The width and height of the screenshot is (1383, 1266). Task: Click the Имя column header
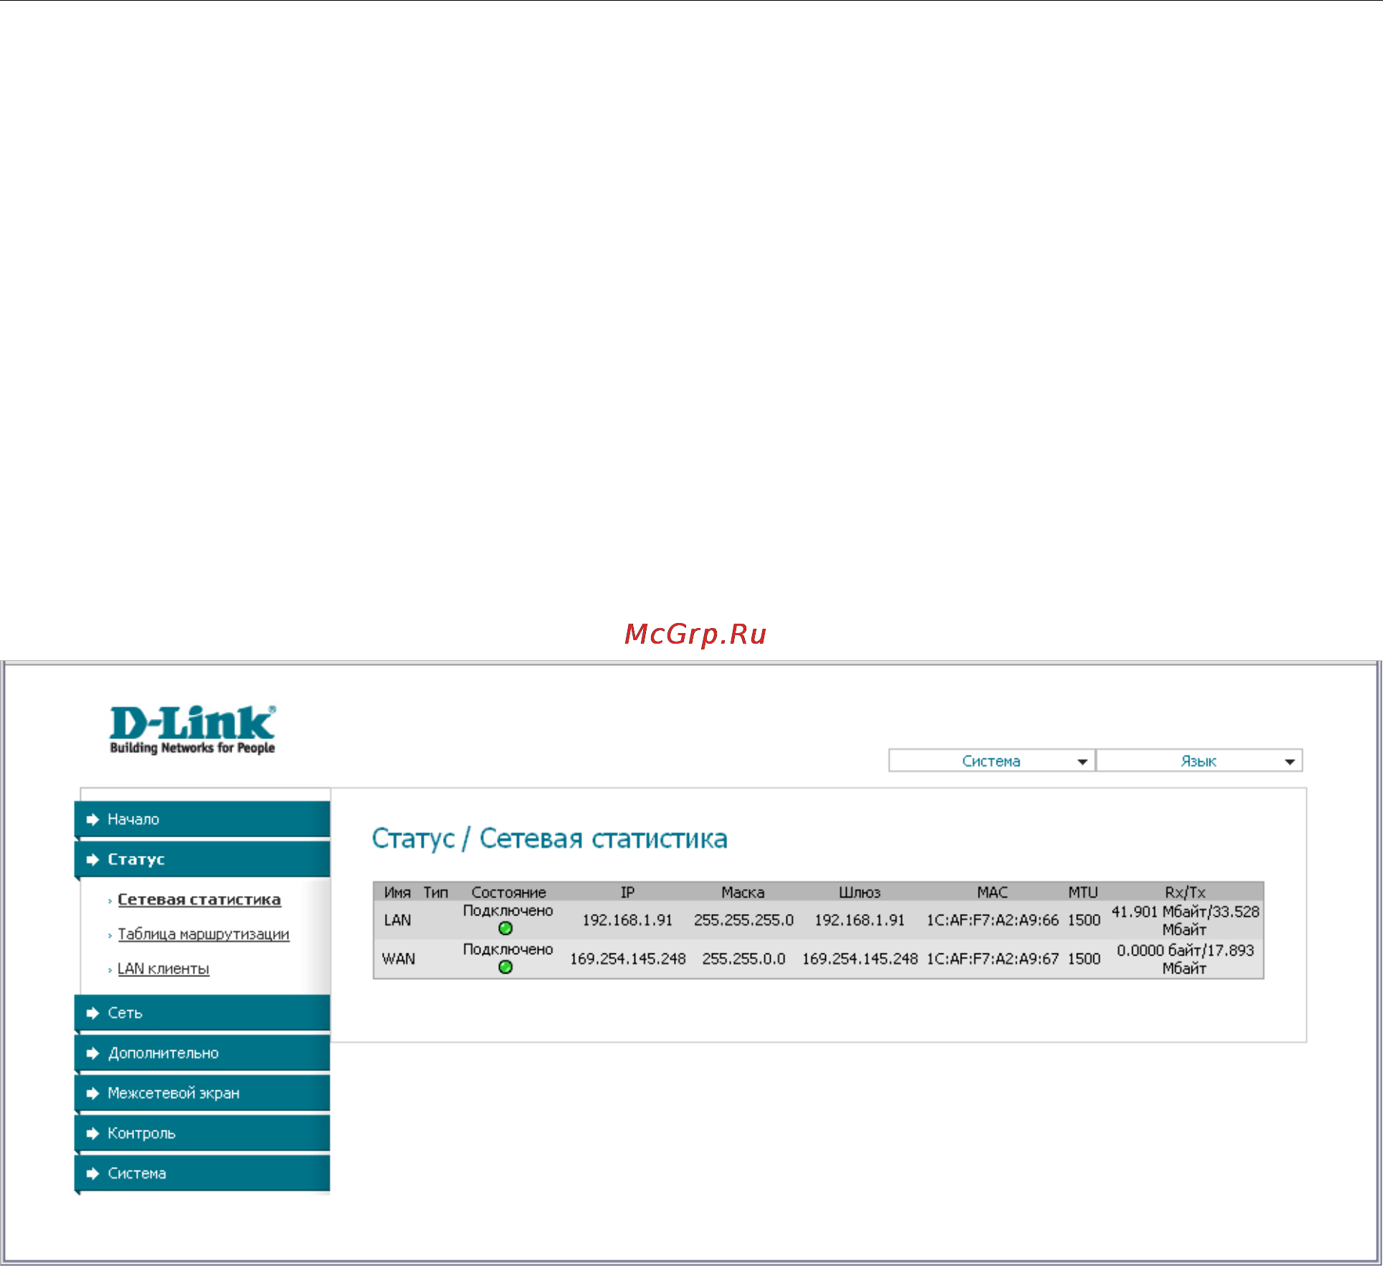pyautogui.click(x=397, y=893)
